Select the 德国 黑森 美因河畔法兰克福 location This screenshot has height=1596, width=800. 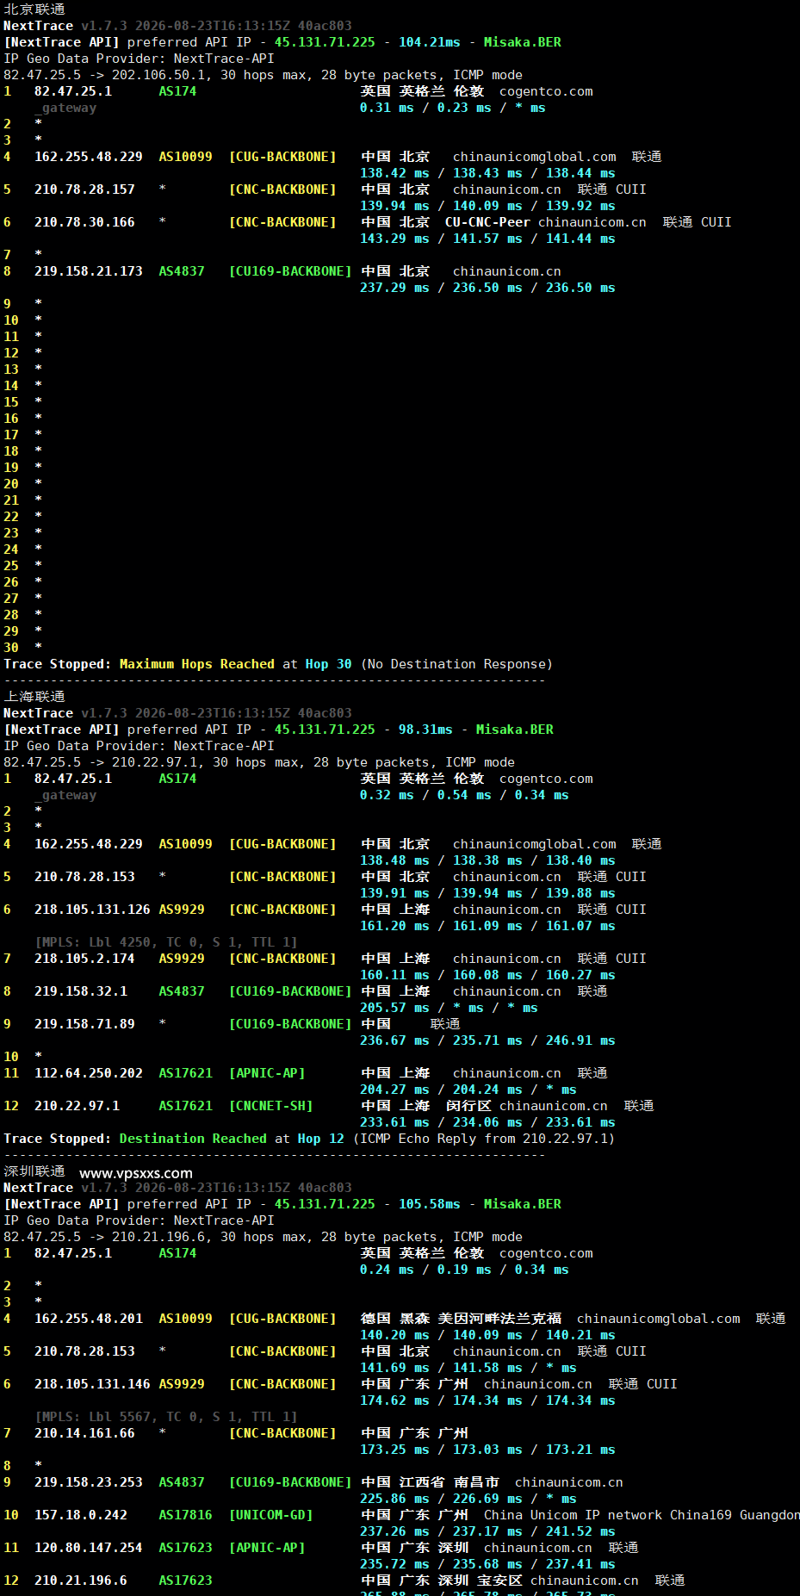point(461,1319)
